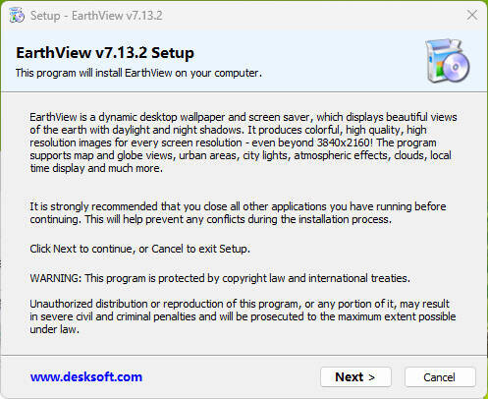Click the WARNING copyright law line
This screenshot has height=399, width=488.
click(x=220, y=278)
